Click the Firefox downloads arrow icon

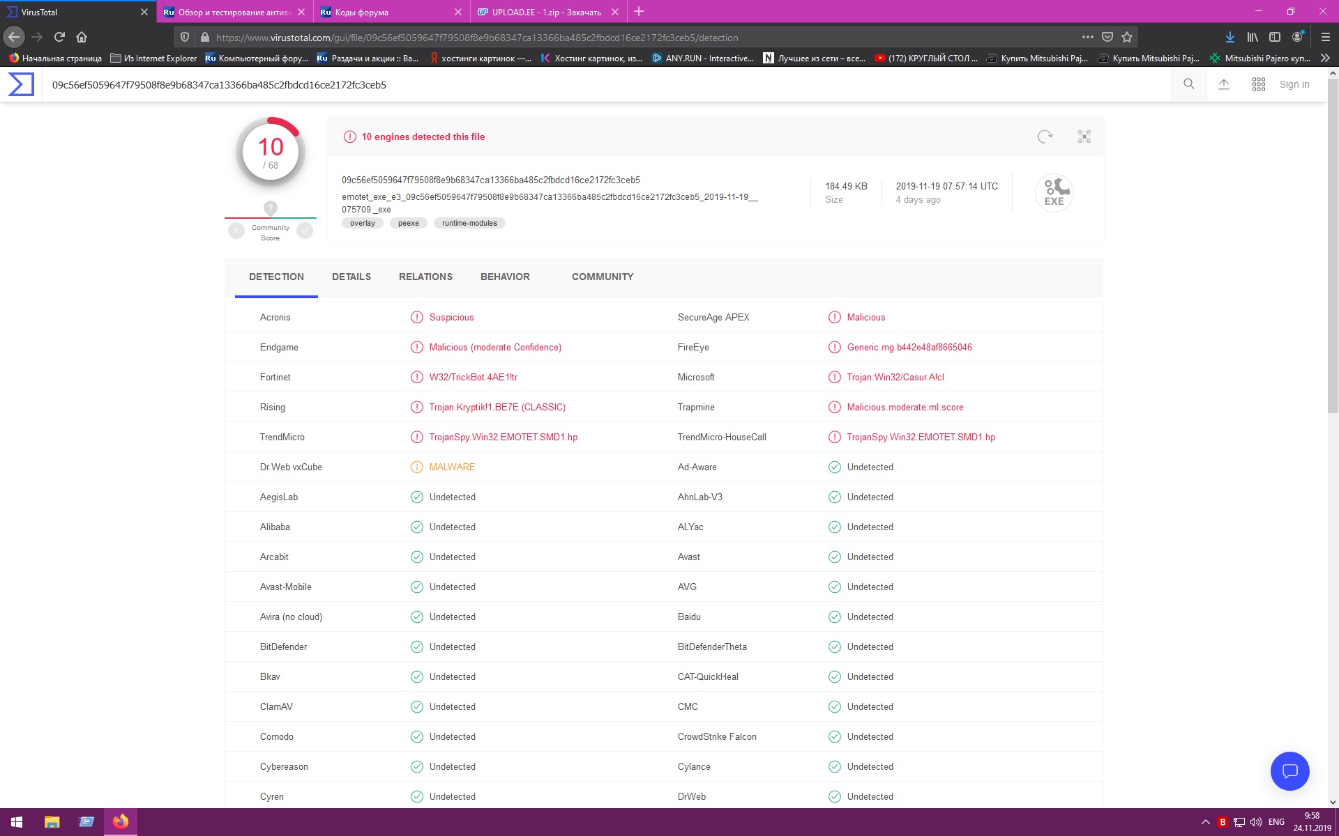[x=1230, y=37]
